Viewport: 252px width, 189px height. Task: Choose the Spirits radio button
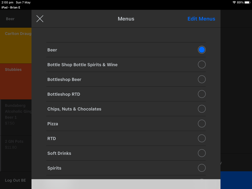[202, 168]
